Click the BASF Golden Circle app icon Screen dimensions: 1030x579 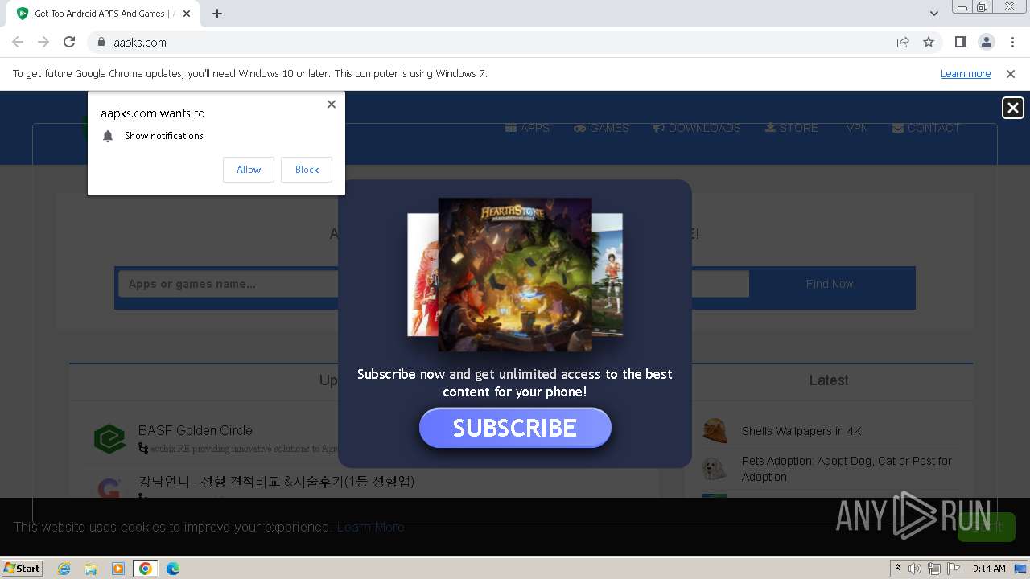pyautogui.click(x=109, y=439)
